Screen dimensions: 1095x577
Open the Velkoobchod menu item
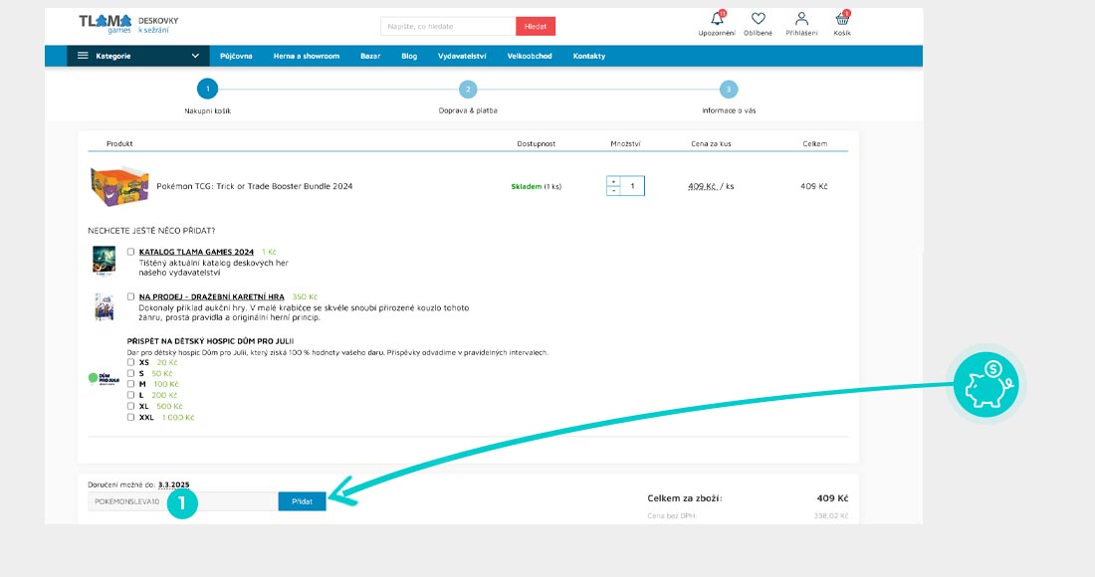coord(530,56)
